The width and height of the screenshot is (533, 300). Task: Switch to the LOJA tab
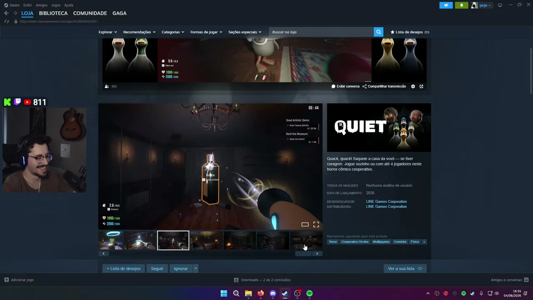click(x=27, y=13)
